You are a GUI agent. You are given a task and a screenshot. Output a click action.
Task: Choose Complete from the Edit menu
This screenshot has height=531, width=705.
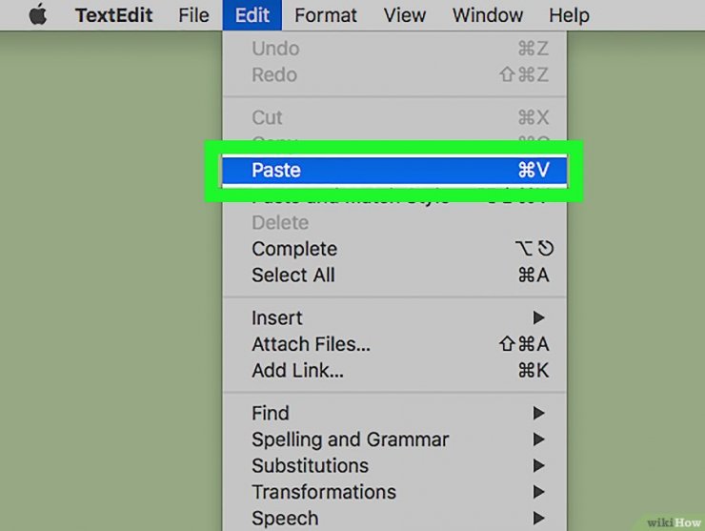tap(394, 249)
